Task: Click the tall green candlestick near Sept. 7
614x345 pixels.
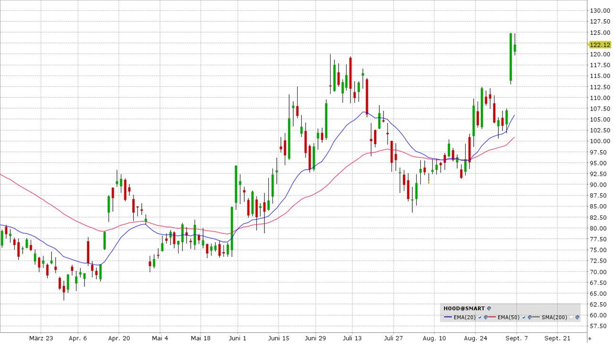Action: 511,57
